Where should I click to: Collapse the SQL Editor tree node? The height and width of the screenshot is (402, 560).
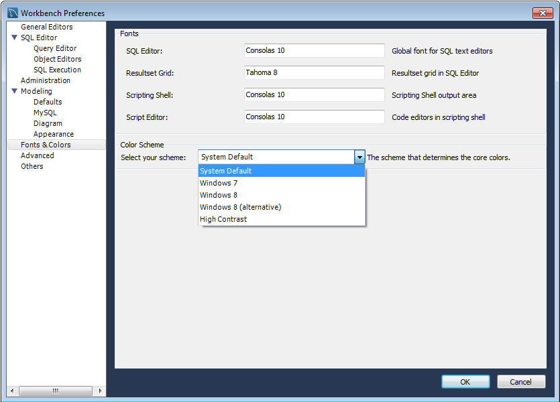click(x=15, y=38)
